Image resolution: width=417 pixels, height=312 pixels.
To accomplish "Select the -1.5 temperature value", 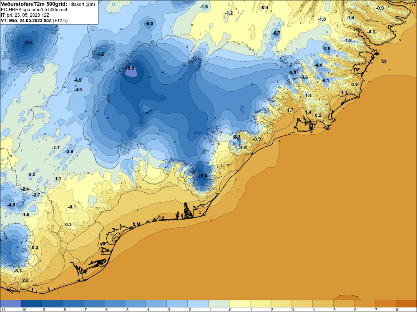I will (243, 148).
